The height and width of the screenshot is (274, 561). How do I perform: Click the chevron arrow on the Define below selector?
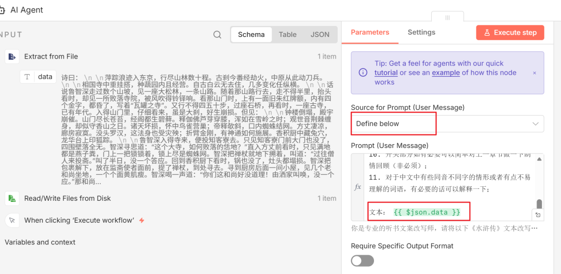[536, 124]
